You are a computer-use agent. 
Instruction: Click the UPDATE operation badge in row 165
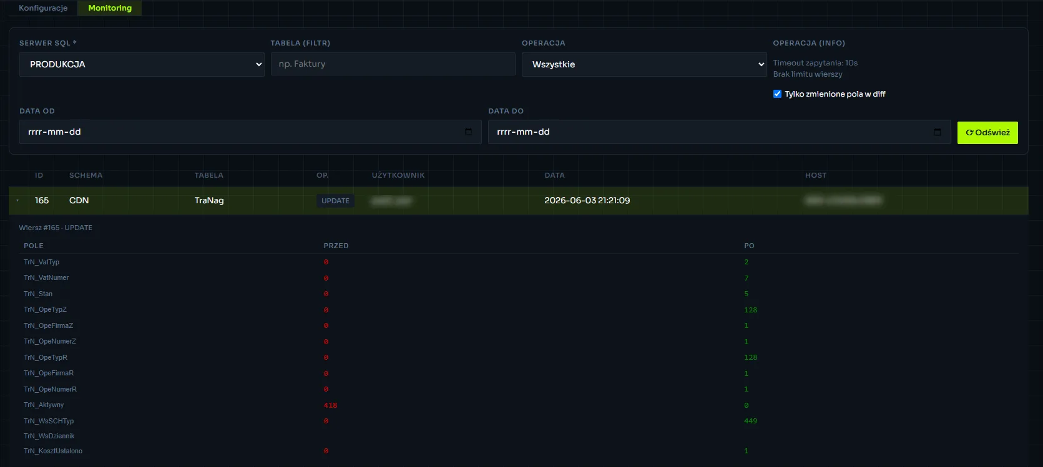tap(335, 201)
